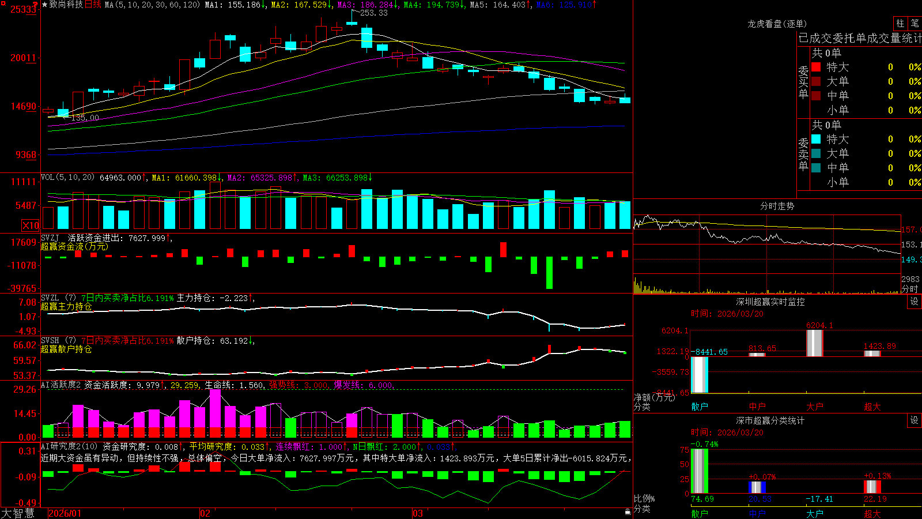Click the 超赢散户持仓 yellow label
The width and height of the screenshot is (922, 519).
tap(66, 349)
